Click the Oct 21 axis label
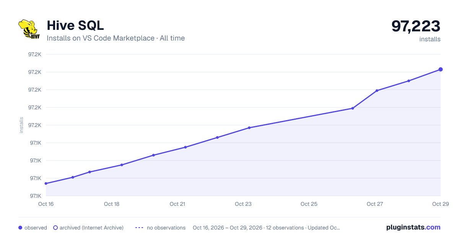459x241 pixels. coord(177,204)
